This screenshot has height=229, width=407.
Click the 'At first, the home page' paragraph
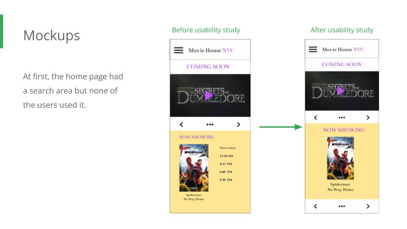pos(73,91)
